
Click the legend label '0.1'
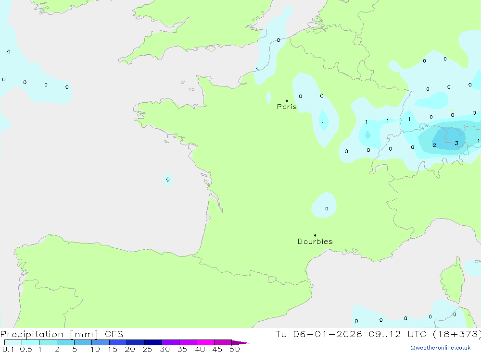(8, 349)
